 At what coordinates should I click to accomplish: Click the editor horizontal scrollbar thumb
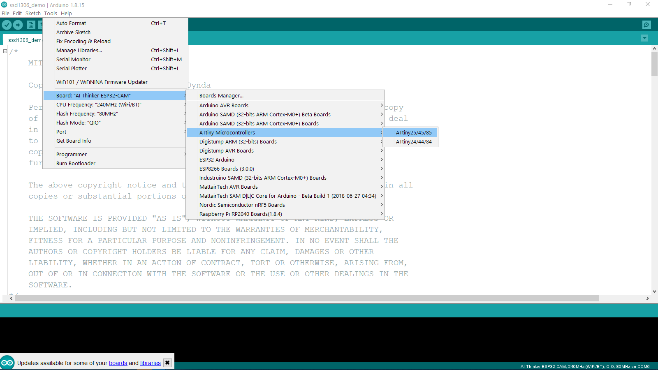click(x=307, y=298)
